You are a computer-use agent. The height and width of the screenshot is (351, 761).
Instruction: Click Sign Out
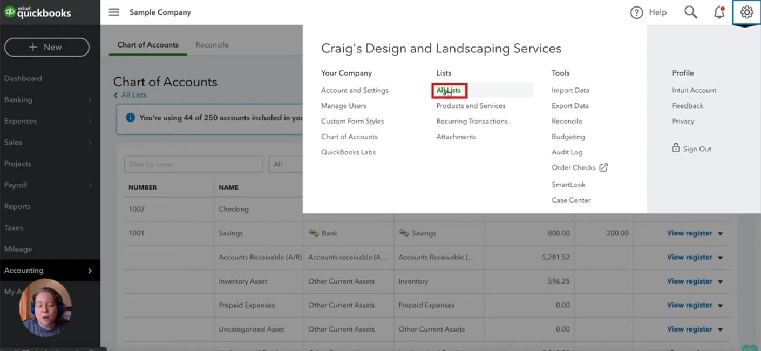click(697, 148)
